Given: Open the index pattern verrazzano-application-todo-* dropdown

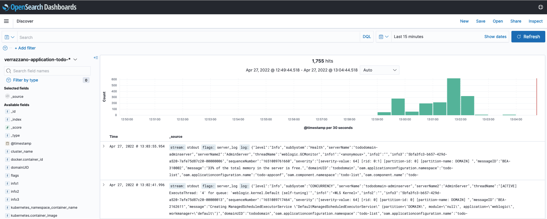Looking at the screenshot, I should tap(41, 59).
